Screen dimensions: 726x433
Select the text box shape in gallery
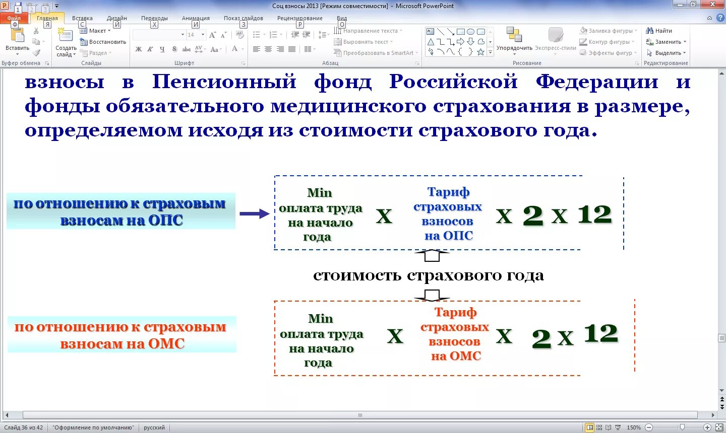[x=431, y=31]
